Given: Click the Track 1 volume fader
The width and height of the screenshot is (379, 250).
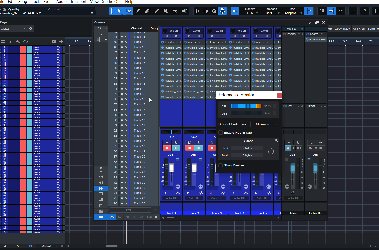Looking at the screenshot, I should tap(172, 167).
